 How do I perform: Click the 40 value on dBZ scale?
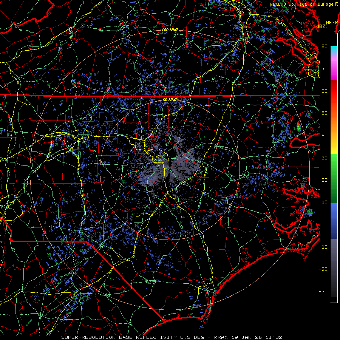(x=325, y=136)
